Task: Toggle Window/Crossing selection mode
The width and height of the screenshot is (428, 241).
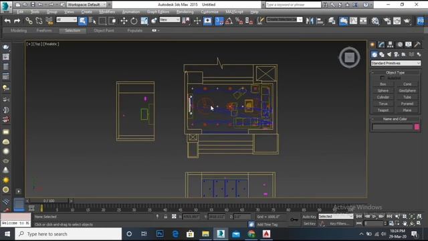Action: pyautogui.click(x=112, y=21)
